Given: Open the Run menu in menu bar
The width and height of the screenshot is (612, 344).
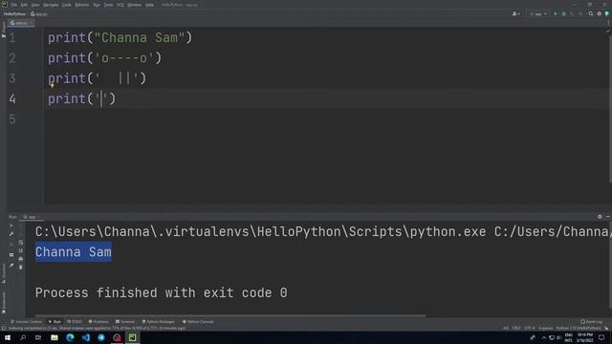Looking at the screenshot, I should (x=97, y=5).
